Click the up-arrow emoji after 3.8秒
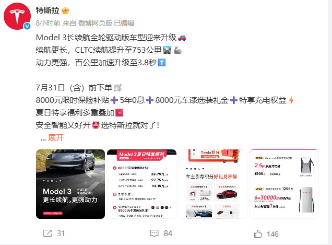 tap(162, 63)
